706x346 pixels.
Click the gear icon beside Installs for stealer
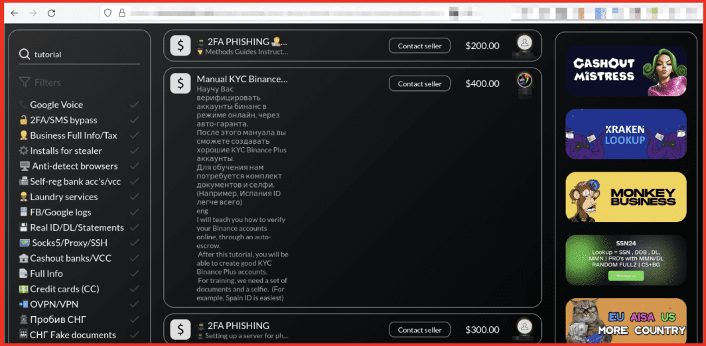[x=23, y=150]
